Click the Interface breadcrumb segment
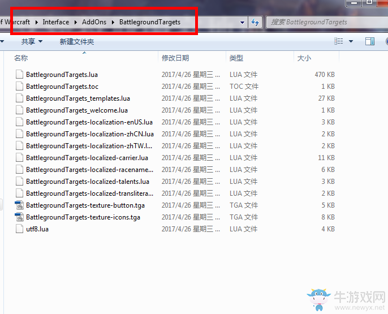Viewport: 388px width, 314px height. (x=55, y=22)
